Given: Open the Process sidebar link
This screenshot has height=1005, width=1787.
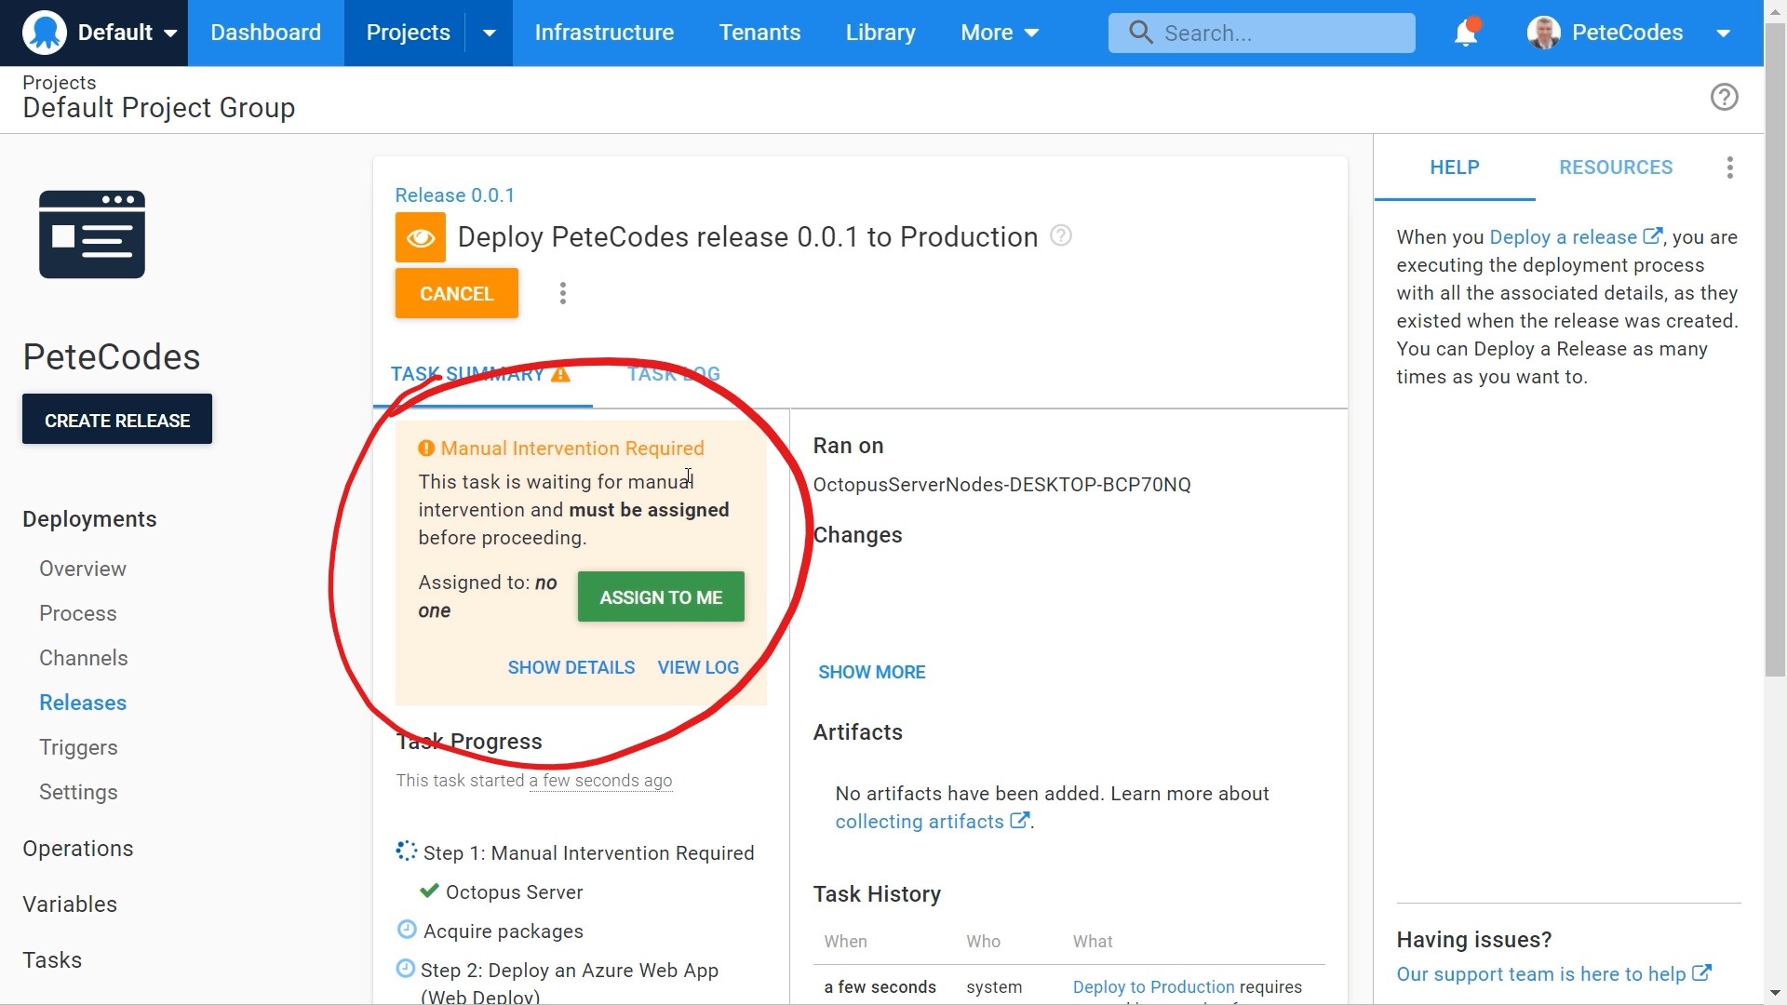Looking at the screenshot, I should coord(78,613).
